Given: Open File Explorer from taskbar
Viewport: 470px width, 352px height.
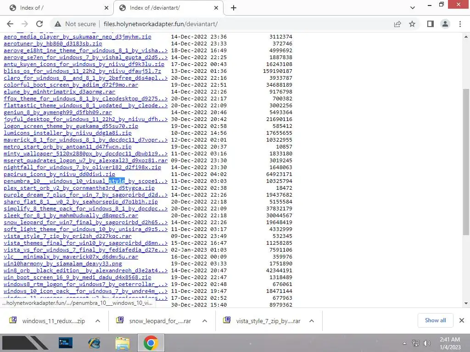Looking at the screenshot, I should pos(123,343).
